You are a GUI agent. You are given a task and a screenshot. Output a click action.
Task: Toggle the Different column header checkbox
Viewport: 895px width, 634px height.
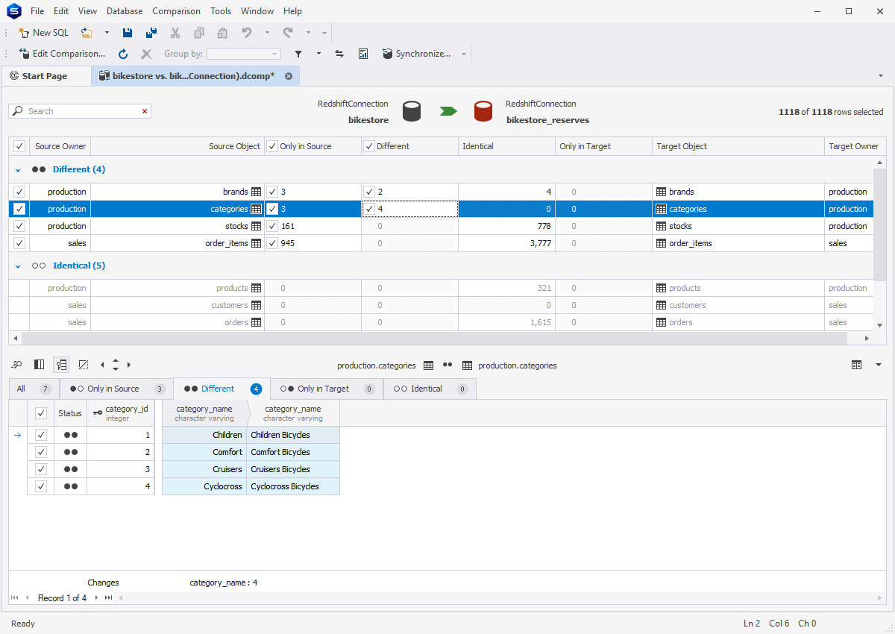368,146
